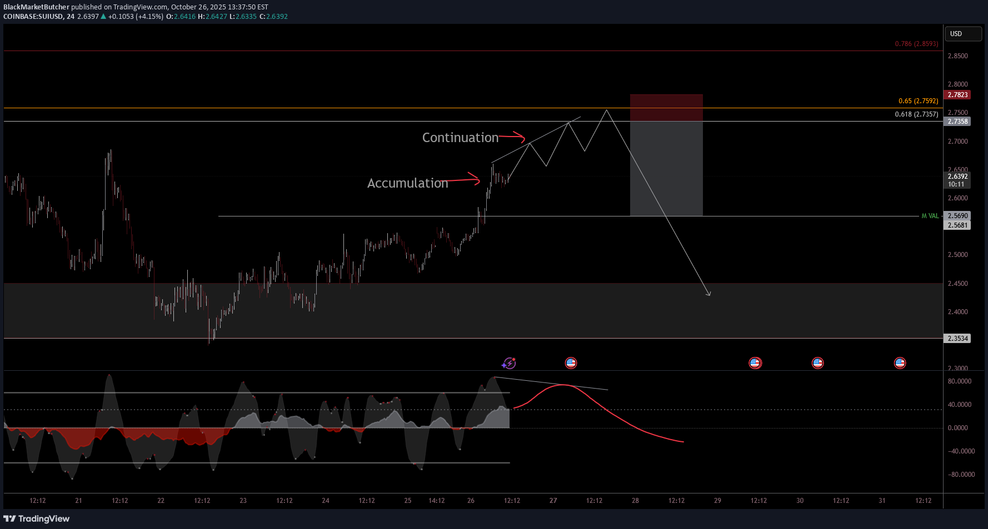The height and width of the screenshot is (529, 988).
Task: Click the red arrow beside Continuation
Action: point(512,137)
